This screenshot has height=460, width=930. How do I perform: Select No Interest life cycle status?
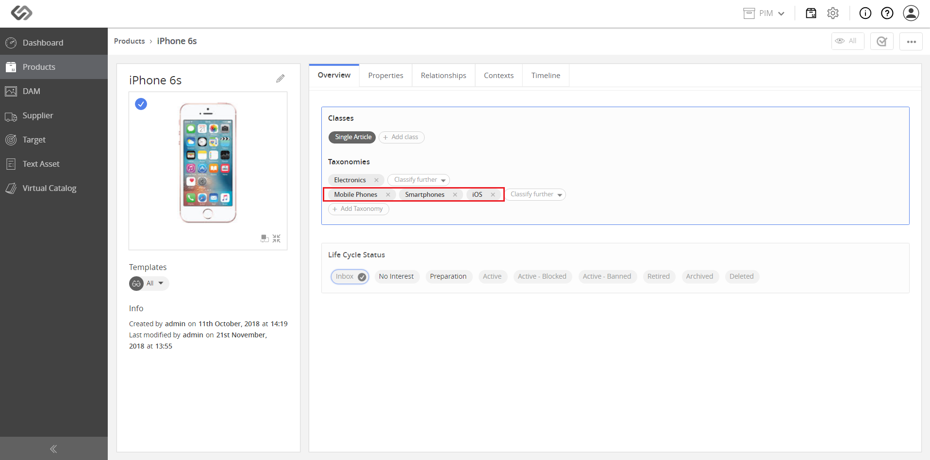(396, 277)
